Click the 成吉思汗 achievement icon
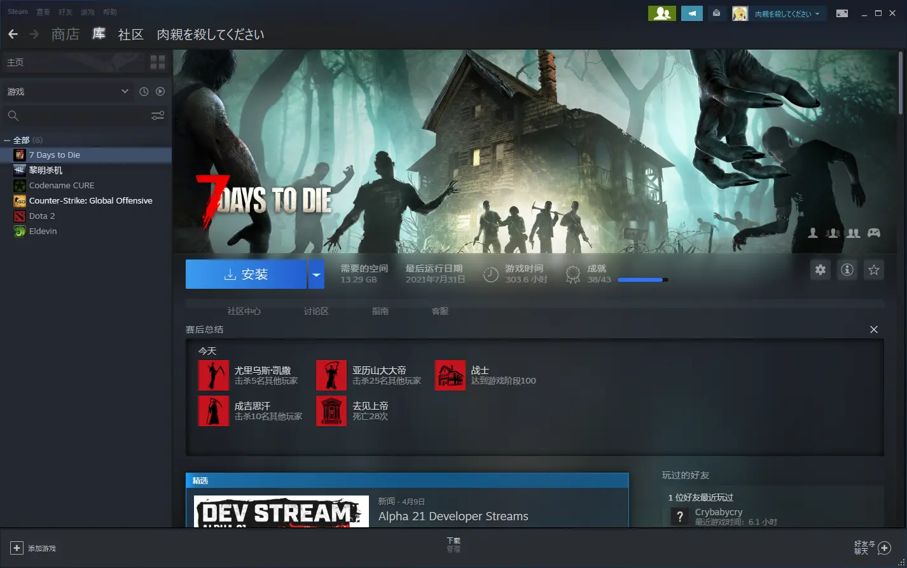Screen dimensions: 907x568 click(x=214, y=411)
